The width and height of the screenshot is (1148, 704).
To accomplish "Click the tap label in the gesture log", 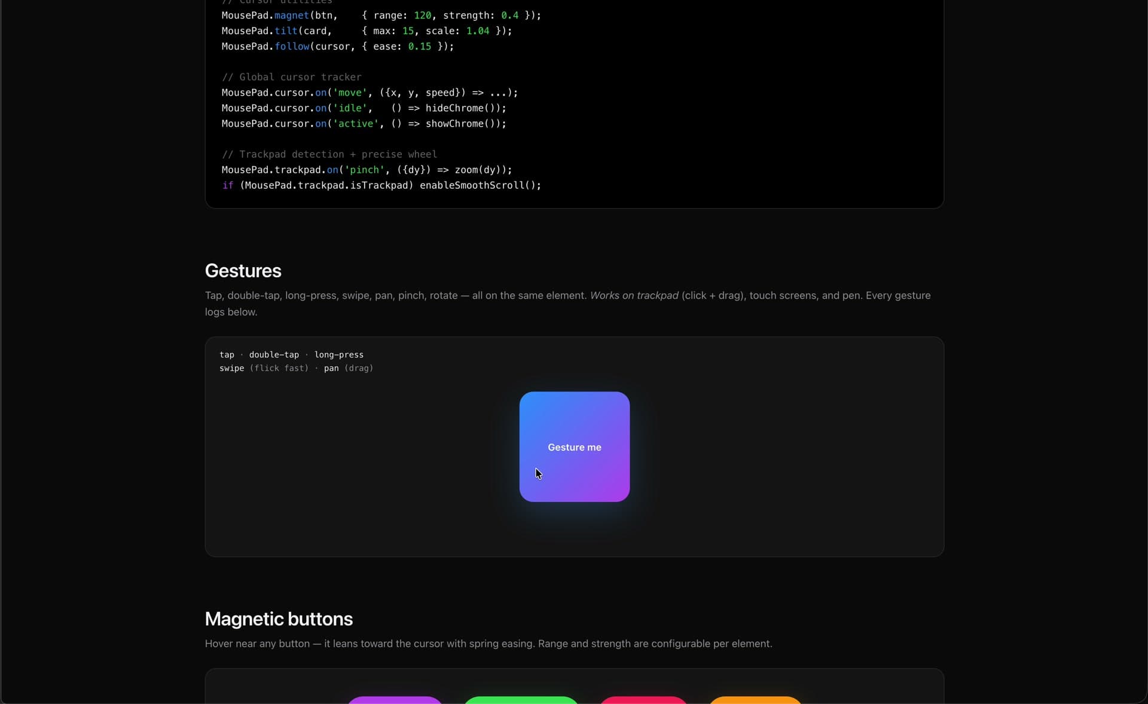I will click(x=227, y=354).
